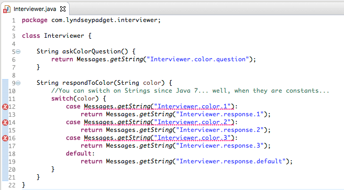Click the Interviewer.color.question string literal
The image size is (344, 190).
(x=198, y=60)
